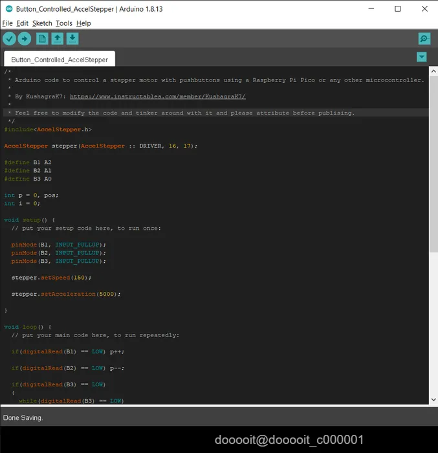Click the vertical scrollbar thumb
The width and height of the screenshot is (438, 453).
pyautogui.click(x=433, y=164)
